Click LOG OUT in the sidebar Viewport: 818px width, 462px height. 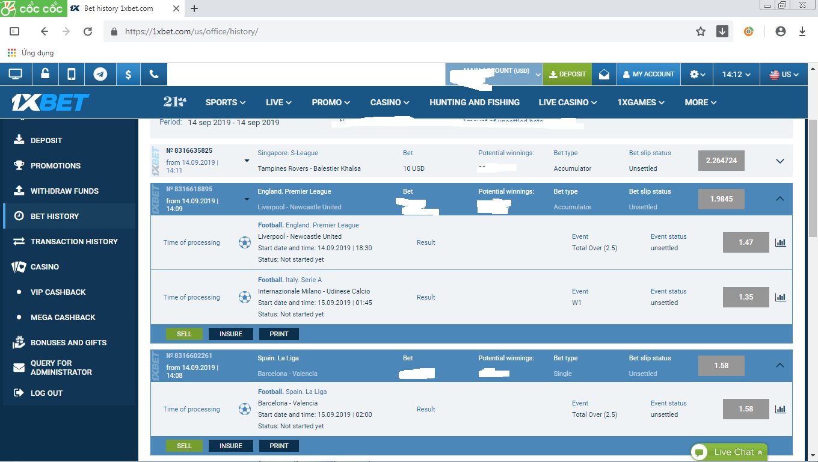point(69,393)
